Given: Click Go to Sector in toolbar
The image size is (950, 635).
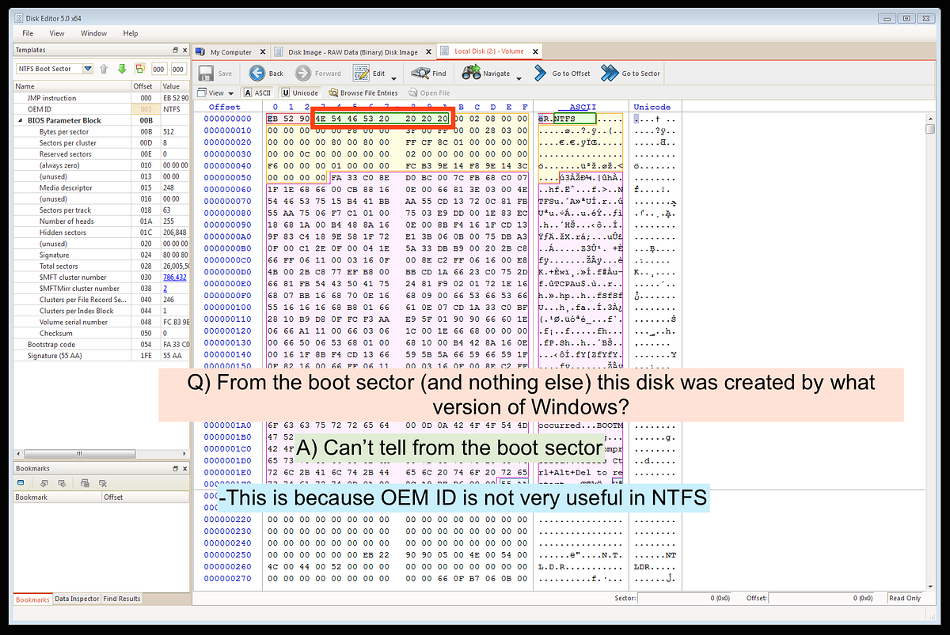Looking at the screenshot, I should click(x=630, y=73).
